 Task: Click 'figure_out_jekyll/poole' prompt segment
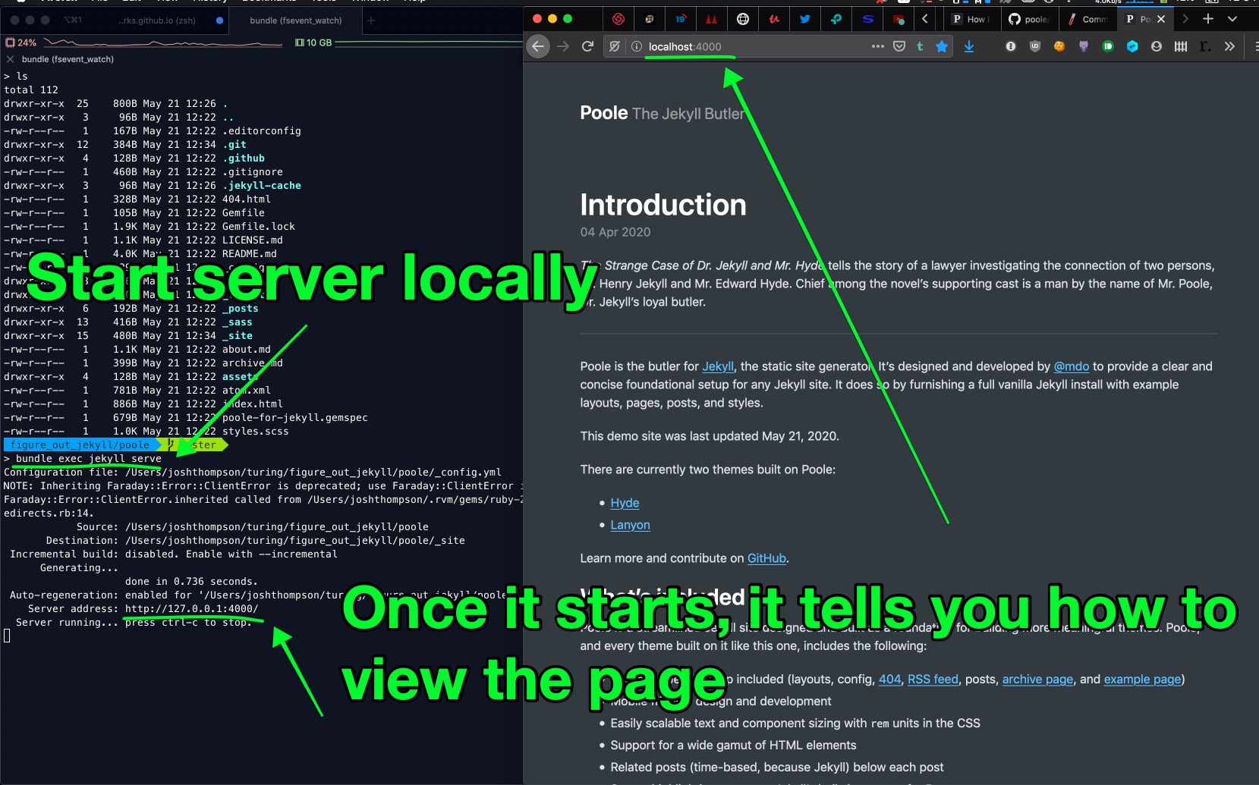tap(80, 444)
